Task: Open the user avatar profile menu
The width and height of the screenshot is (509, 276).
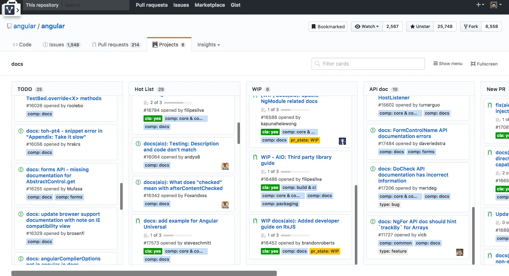Action: point(496,5)
